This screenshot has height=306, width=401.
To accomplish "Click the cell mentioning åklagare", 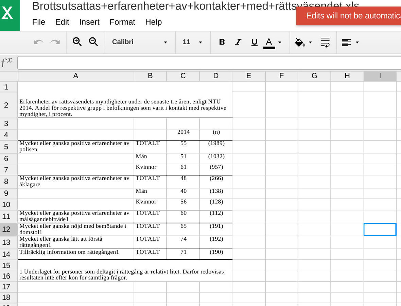I will tap(76, 182).
